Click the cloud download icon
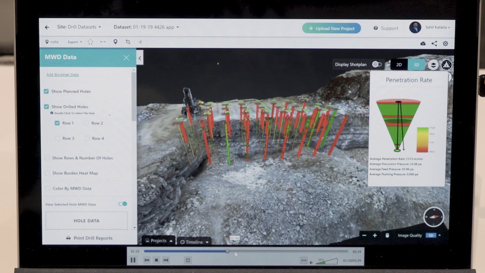Image resolution: width=485 pixels, height=273 pixels. 423,44
